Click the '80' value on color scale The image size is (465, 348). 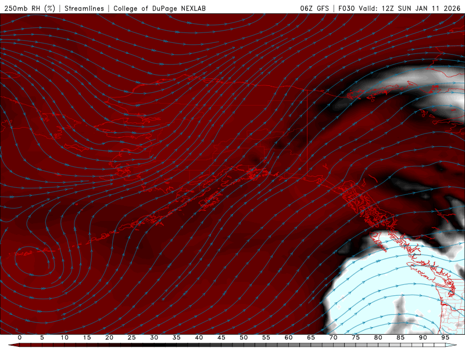378,338
